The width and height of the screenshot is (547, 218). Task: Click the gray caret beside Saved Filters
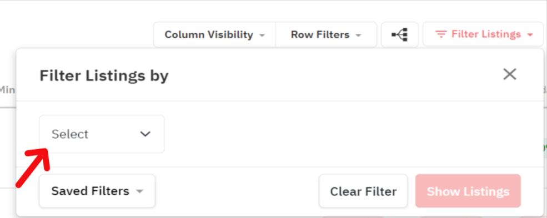click(x=139, y=191)
